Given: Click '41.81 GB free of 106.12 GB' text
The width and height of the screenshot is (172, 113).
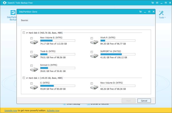Looking at the screenshot, I should (114, 57).
